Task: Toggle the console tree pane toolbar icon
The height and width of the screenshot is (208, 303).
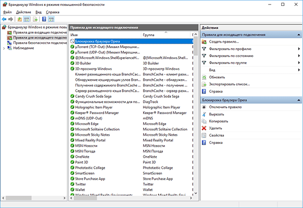Action: point(26,19)
